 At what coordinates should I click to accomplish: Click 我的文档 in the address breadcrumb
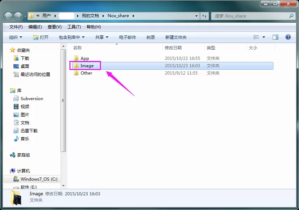pyautogui.click(x=90, y=16)
